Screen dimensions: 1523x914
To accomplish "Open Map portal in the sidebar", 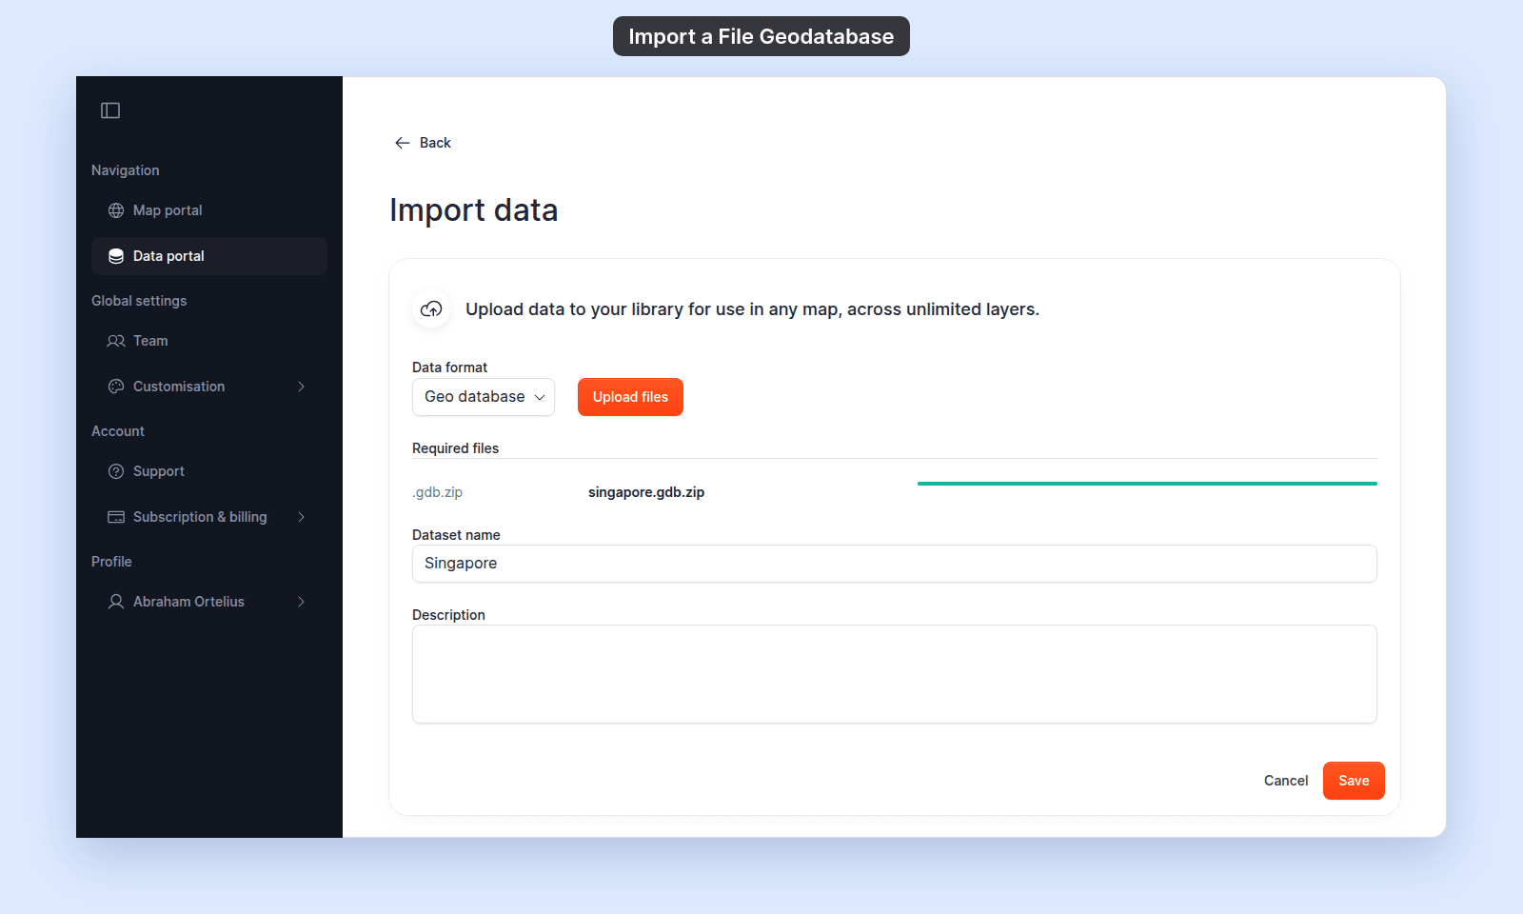I will click(x=209, y=210).
